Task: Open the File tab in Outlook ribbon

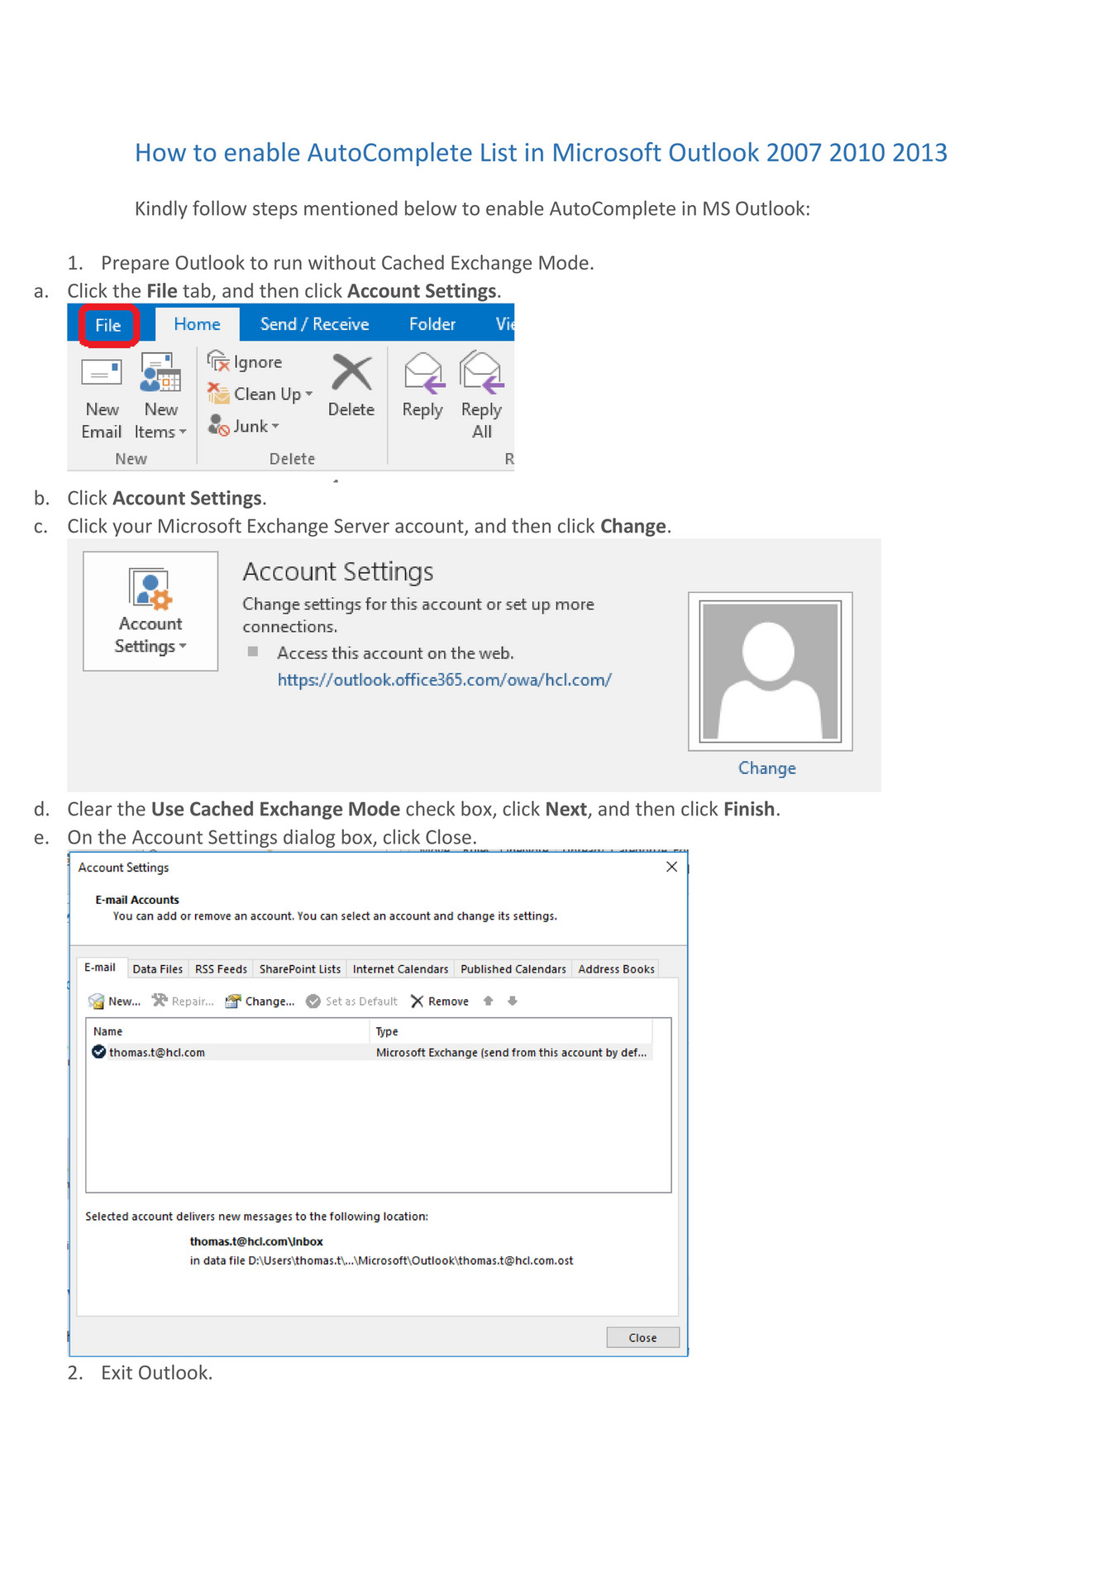Action: (x=108, y=325)
